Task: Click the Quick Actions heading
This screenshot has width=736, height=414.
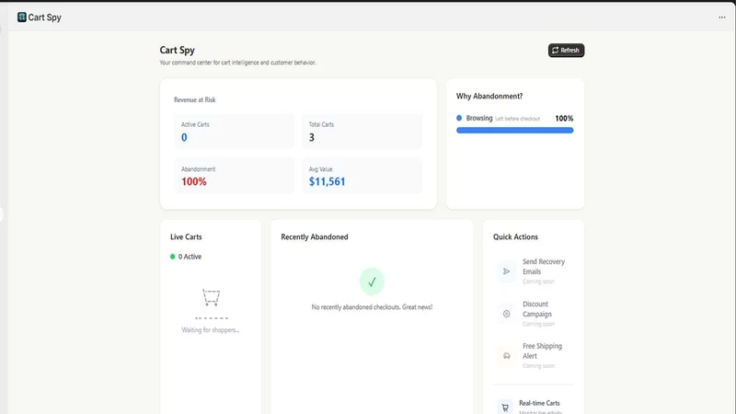Action: [515, 237]
